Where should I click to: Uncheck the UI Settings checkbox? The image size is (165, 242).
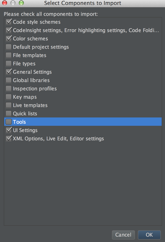point(9,130)
